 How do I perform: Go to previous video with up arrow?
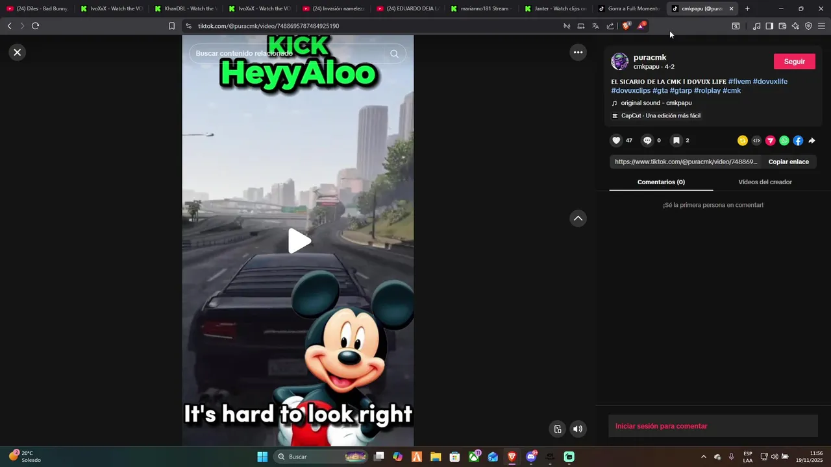(578, 219)
